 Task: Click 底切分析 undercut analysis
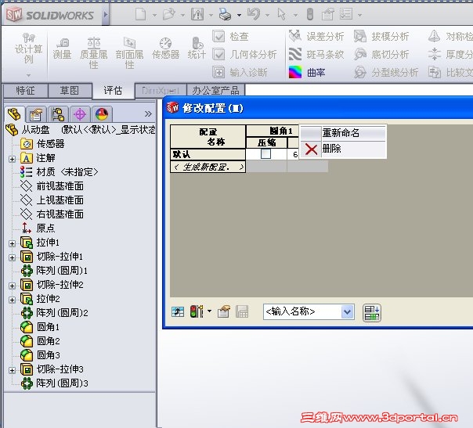381,55
